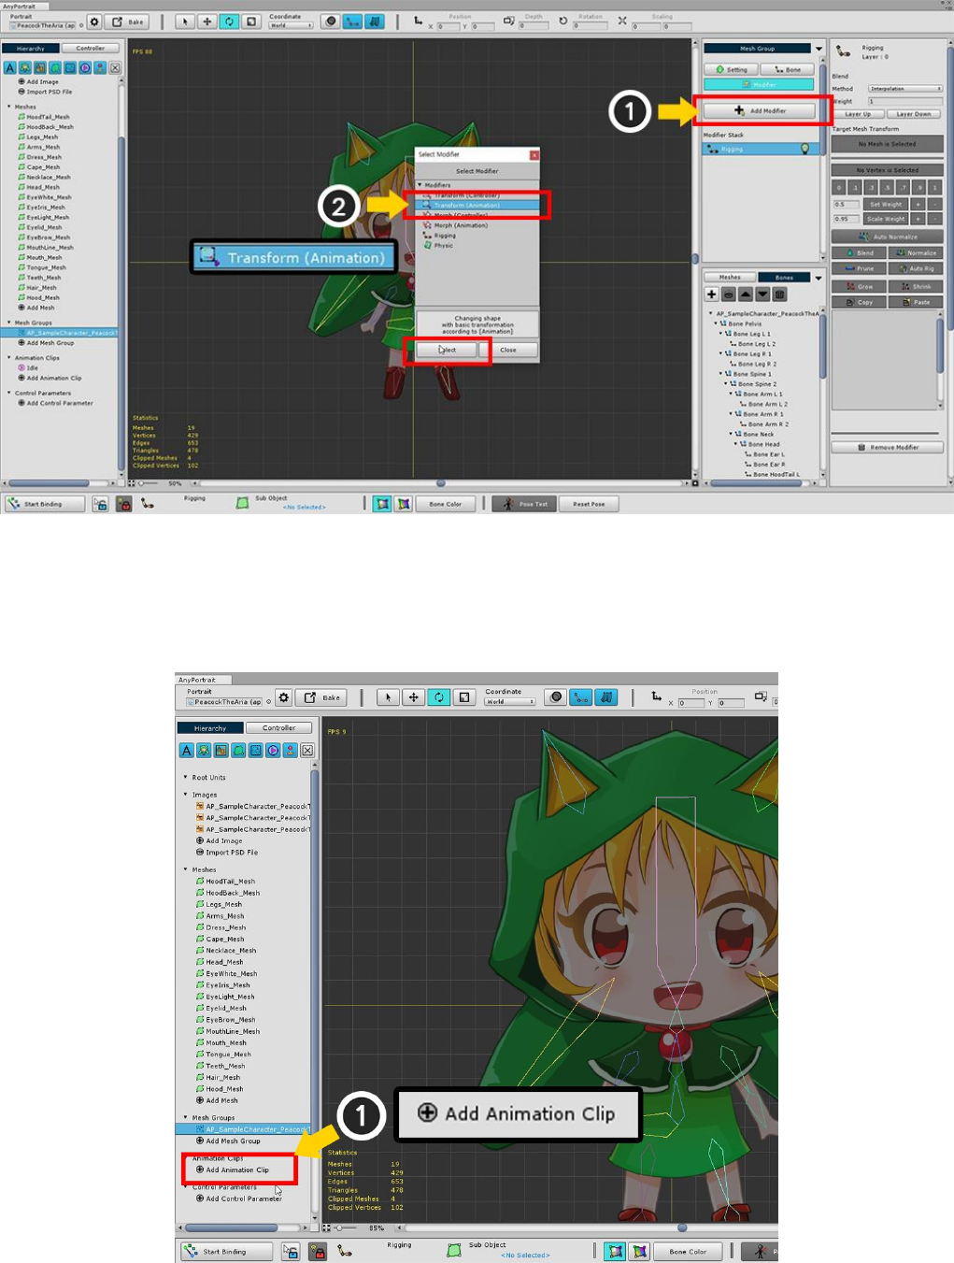Switch to Meshes tab above bone tree
Screen dimensions: 954x1263
tap(730, 277)
